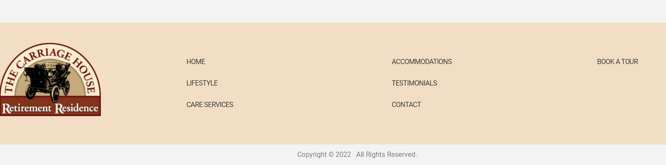Go to the LIFESTYLE page link
This screenshot has height=165, width=666.
[x=202, y=83]
